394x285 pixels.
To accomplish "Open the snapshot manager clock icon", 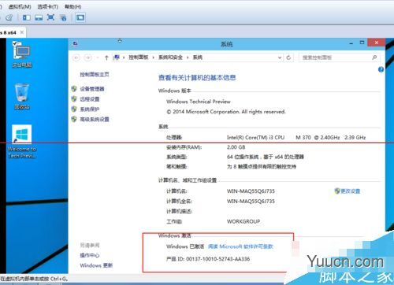I will pyautogui.click(x=9, y=17).
